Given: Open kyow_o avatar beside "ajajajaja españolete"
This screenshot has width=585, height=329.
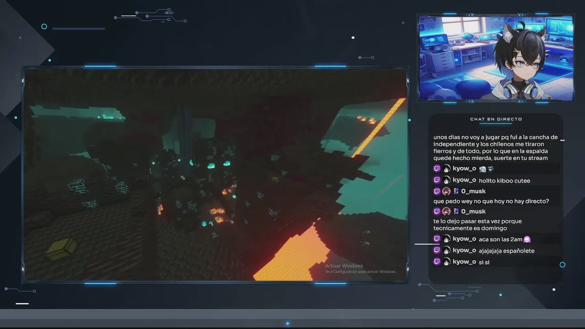Looking at the screenshot, I should [447, 250].
